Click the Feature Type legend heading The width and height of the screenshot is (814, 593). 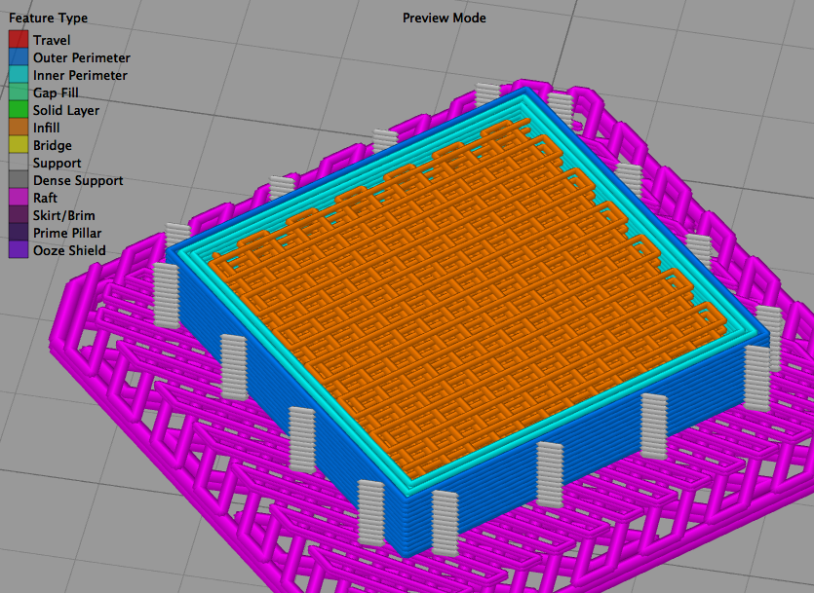49,19
